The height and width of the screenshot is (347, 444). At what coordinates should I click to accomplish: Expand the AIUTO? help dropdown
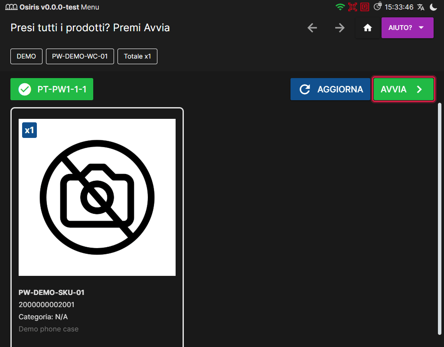click(x=407, y=28)
